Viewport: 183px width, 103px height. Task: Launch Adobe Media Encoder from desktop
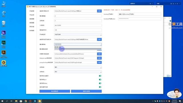pyautogui.click(x=4, y=34)
